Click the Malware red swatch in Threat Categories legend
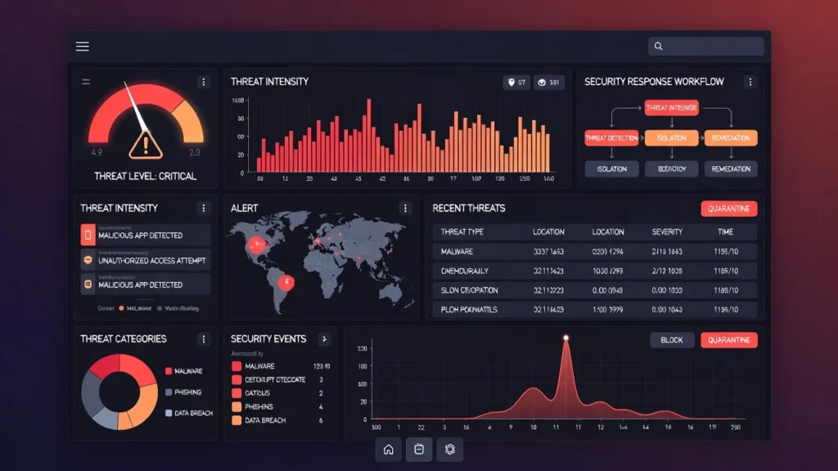 [x=168, y=371]
